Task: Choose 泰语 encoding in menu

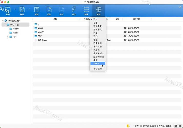Action: coord(98,60)
